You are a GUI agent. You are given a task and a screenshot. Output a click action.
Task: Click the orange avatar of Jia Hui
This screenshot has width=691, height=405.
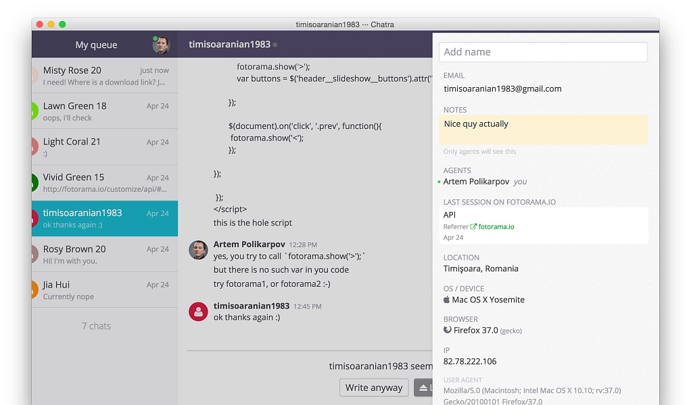35,290
